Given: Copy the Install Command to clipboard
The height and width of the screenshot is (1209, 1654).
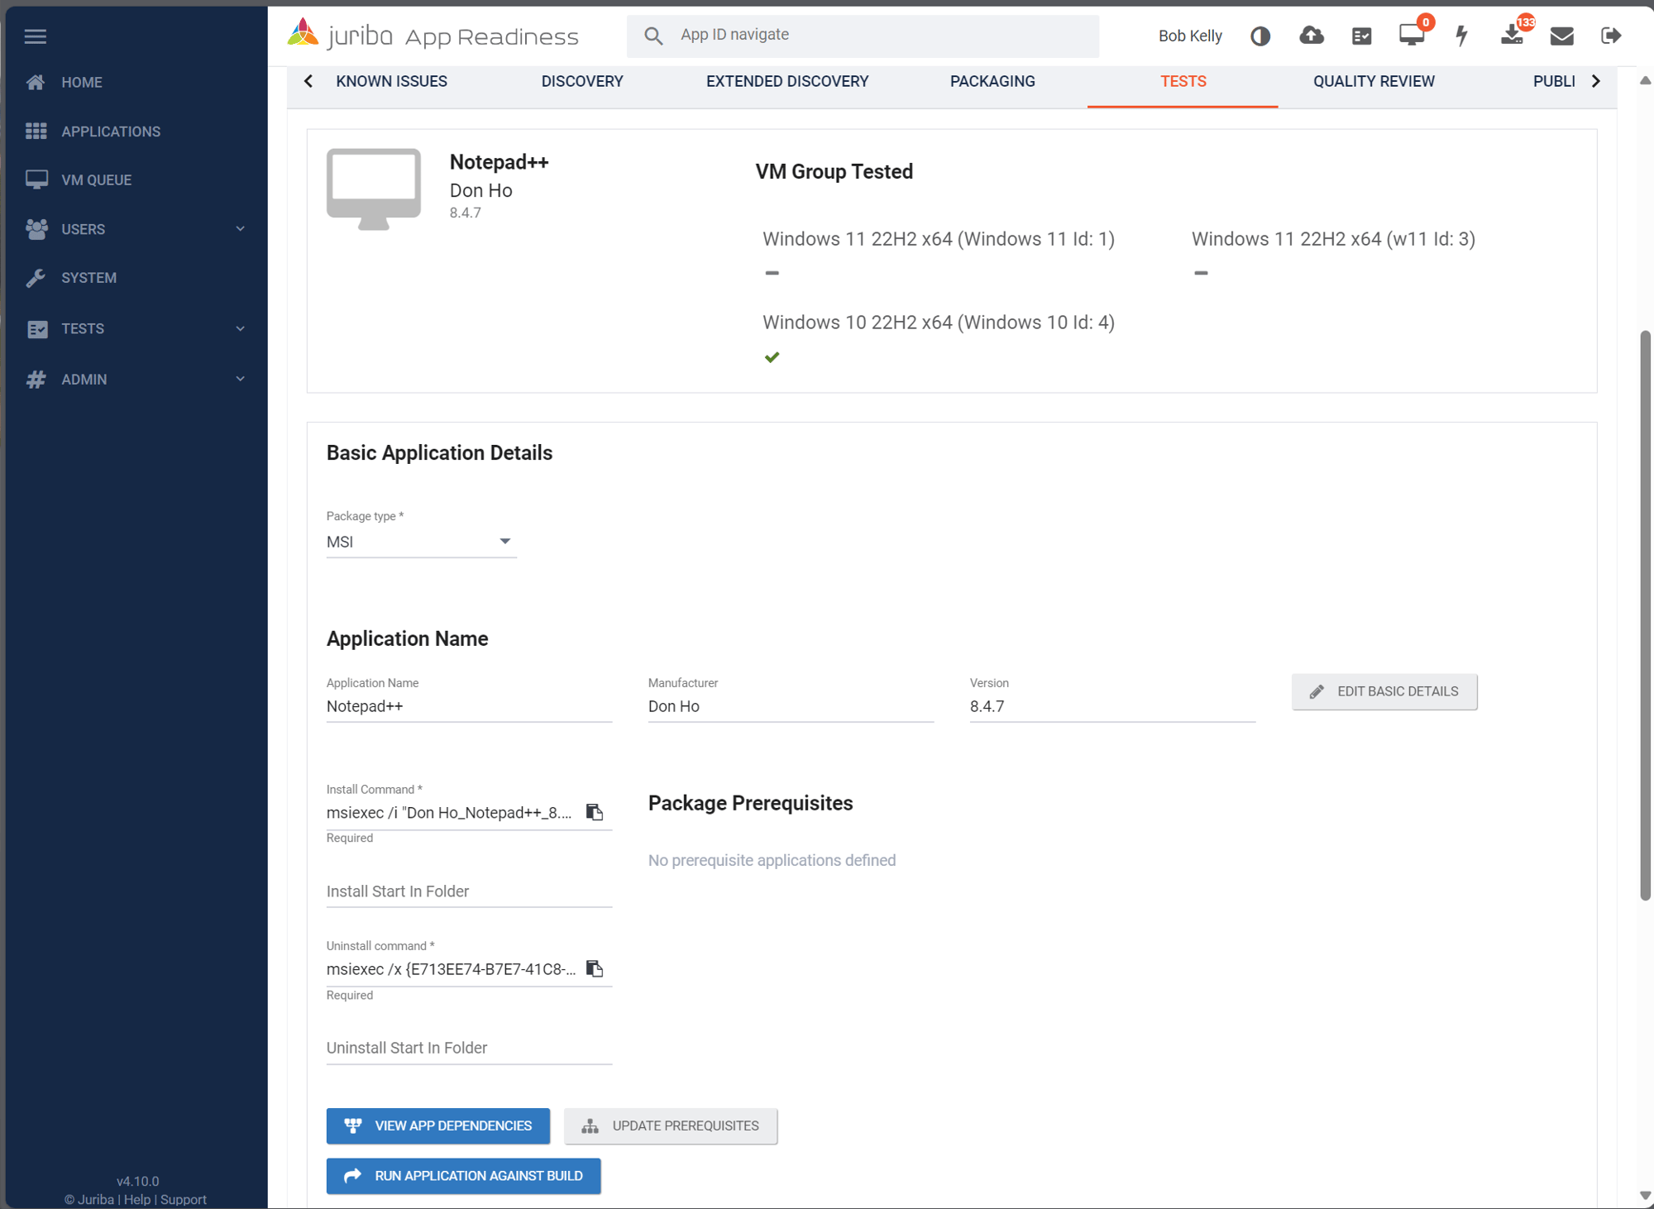Looking at the screenshot, I should 595,812.
